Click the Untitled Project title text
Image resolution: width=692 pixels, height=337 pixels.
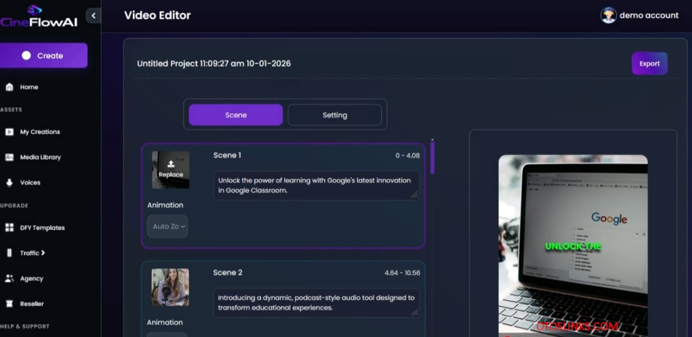pyautogui.click(x=214, y=64)
